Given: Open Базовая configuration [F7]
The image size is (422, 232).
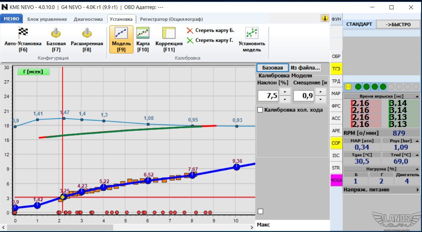Looking at the screenshot, I should 56,33.
